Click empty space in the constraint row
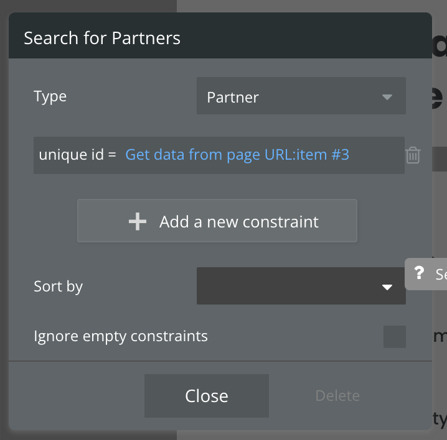The image size is (447, 440). pyautogui.click(x=375, y=155)
